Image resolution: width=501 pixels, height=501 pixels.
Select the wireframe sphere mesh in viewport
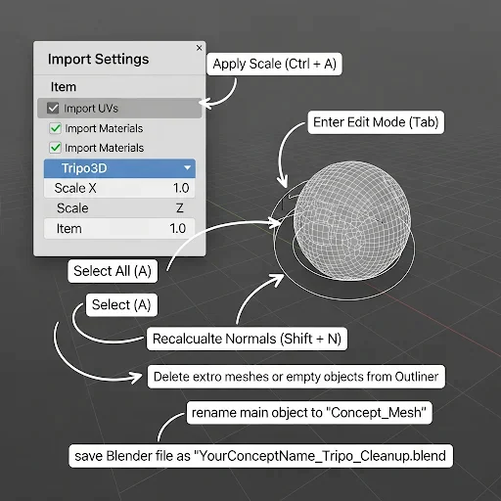[352, 221]
